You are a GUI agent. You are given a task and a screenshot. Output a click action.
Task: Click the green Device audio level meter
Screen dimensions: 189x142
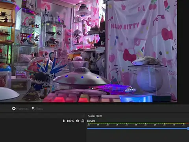tap(137, 123)
